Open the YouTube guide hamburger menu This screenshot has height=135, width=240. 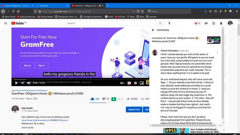(x=6, y=23)
